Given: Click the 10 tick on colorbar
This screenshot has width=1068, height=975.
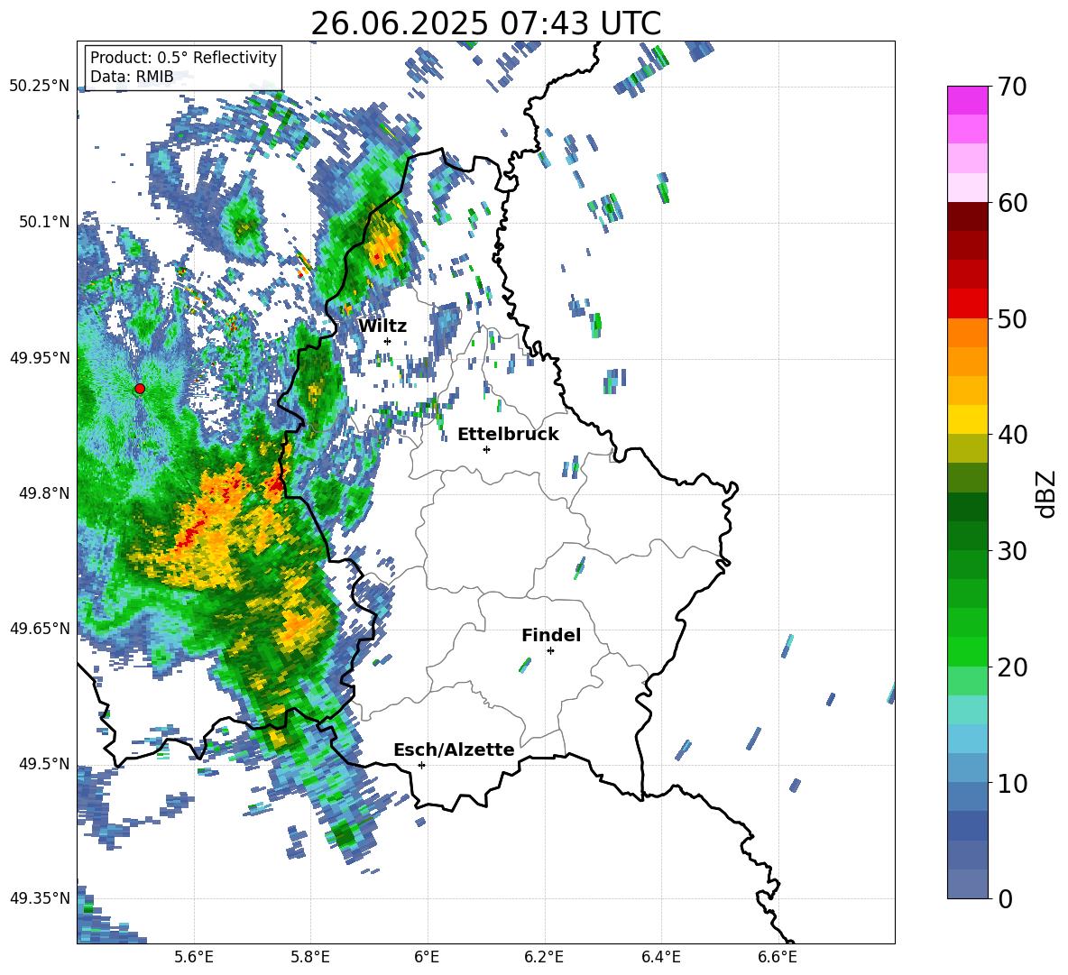Looking at the screenshot, I should tap(1012, 783).
